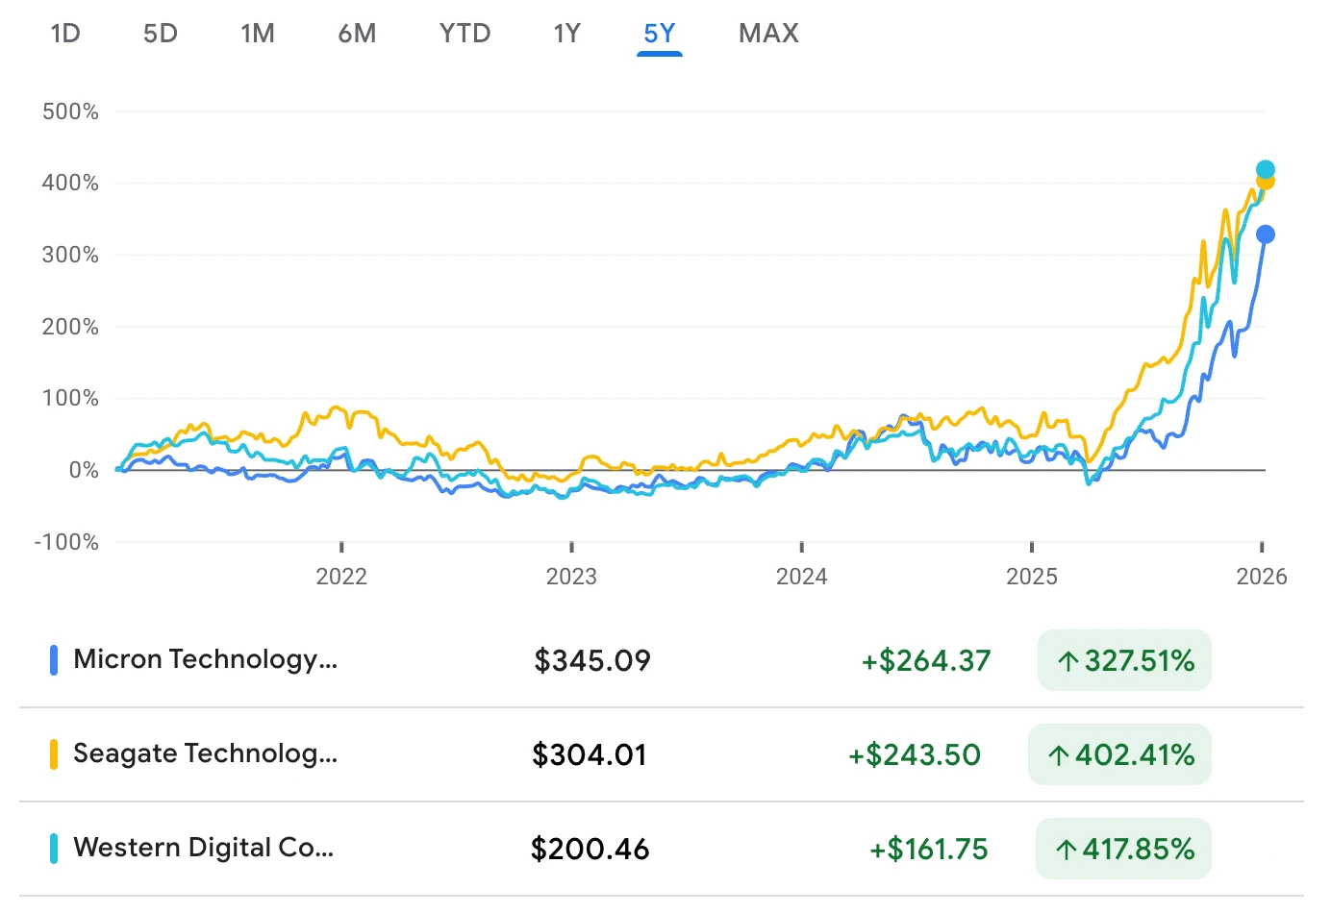Screen dimensions: 1331x913
Task: Open the Western Digital stock row
Action: tap(204, 848)
